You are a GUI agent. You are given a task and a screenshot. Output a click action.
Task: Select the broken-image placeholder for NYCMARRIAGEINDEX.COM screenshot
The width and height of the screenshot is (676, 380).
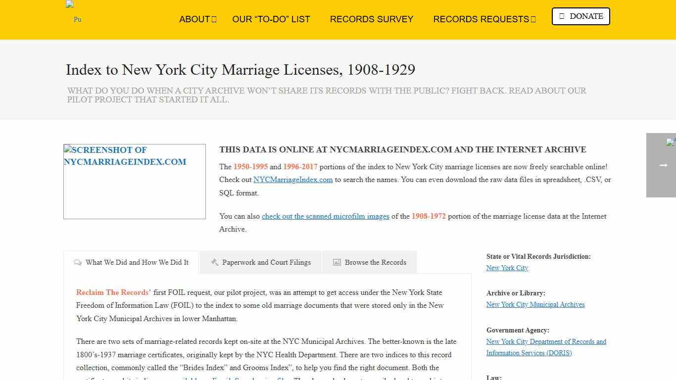[x=134, y=181]
